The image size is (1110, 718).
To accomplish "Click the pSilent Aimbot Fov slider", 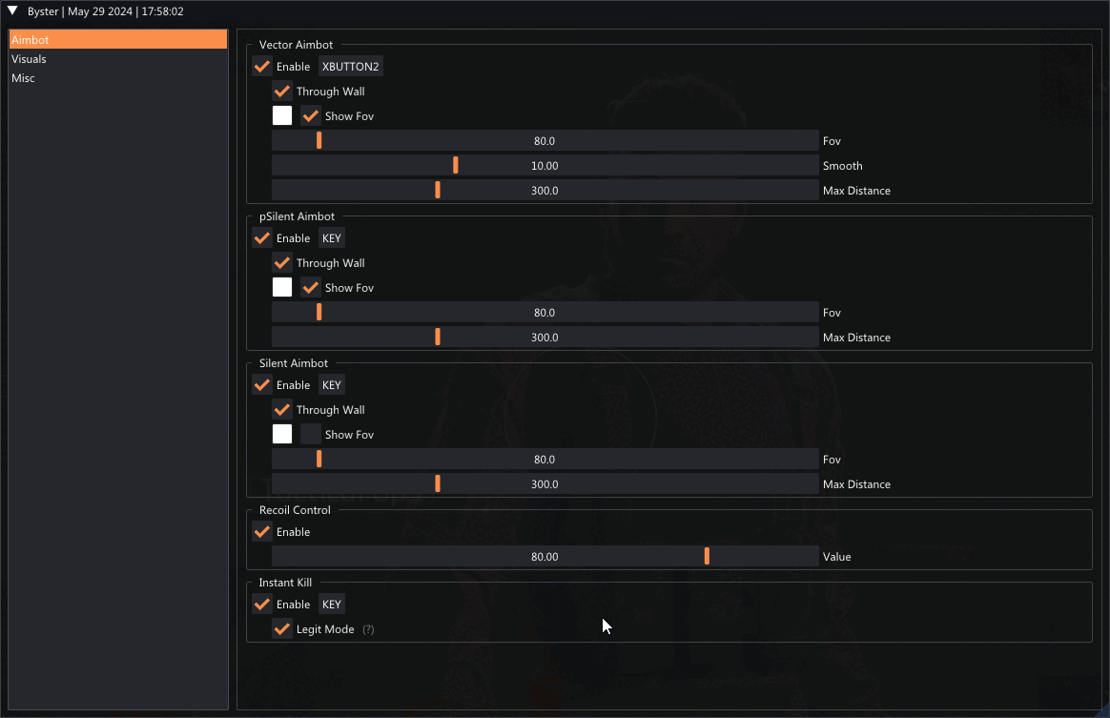I will click(x=545, y=312).
